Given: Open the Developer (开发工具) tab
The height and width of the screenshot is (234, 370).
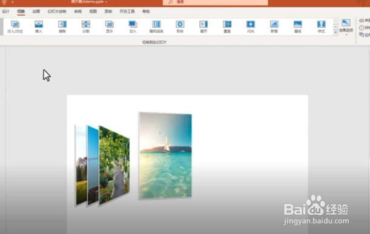Looking at the screenshot, I should pos(127,11).
